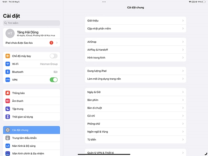
Task: Click the Tìm kiếm search field
Action: (31, 23)
